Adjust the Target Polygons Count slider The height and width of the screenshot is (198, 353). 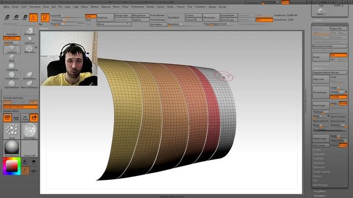tap(220, 24)
